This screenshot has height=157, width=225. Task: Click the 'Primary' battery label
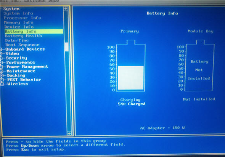(130, 31)
